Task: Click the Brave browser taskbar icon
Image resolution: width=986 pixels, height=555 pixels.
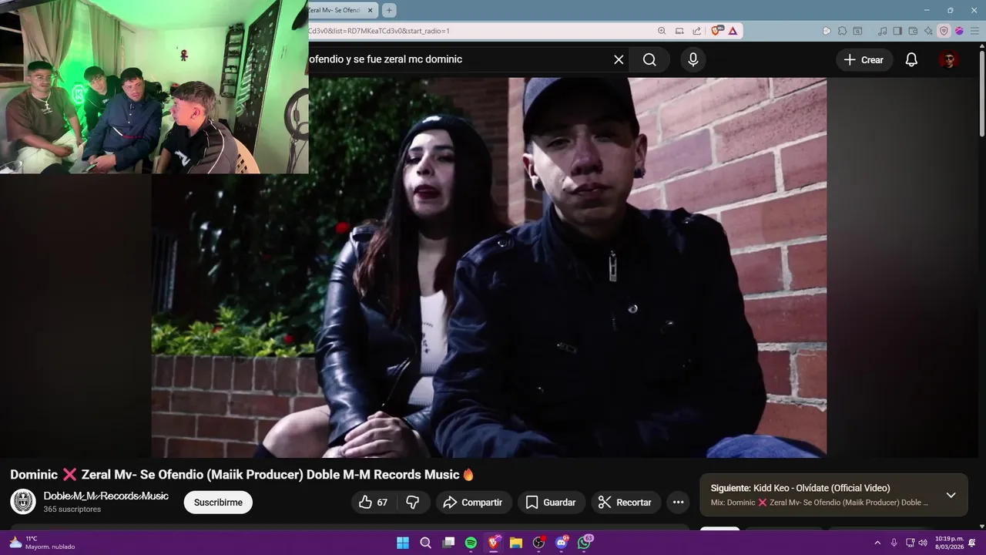Action: (x=494, y=543)
